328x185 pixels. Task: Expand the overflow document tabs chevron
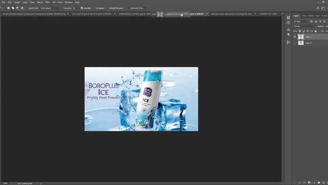click(x=282, y=14)
